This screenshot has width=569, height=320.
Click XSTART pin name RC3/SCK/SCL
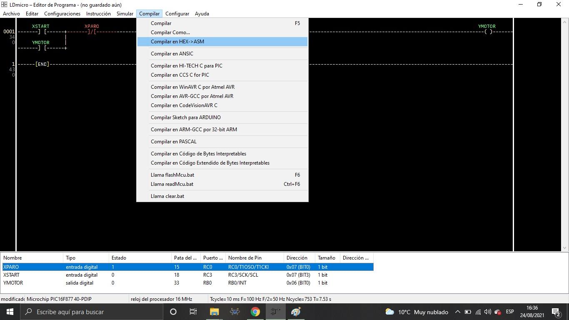coord(243,275)
